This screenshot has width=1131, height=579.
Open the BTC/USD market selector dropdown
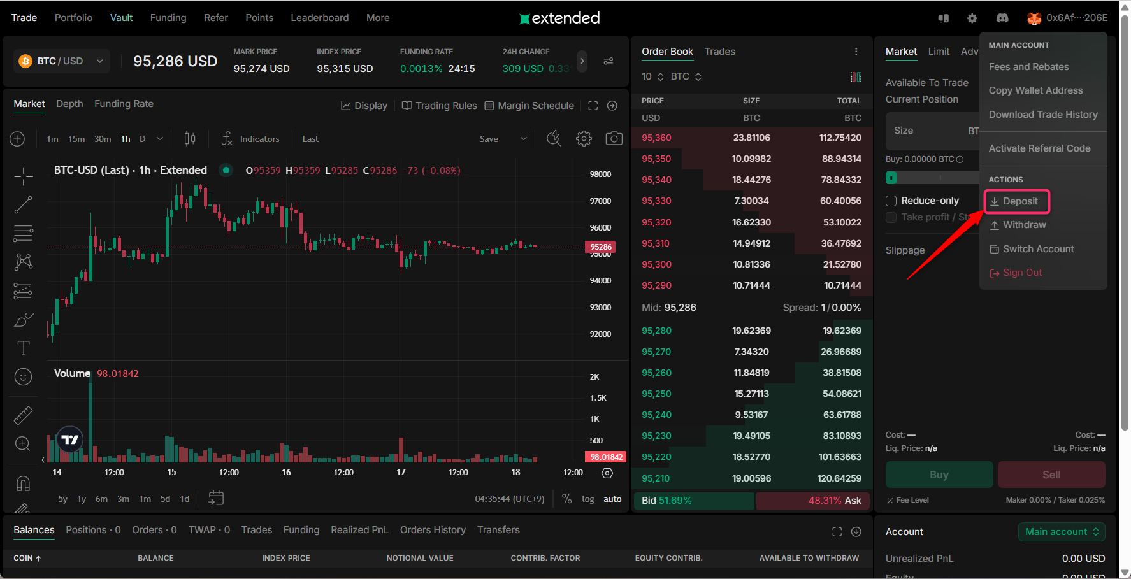click(61, 61)
